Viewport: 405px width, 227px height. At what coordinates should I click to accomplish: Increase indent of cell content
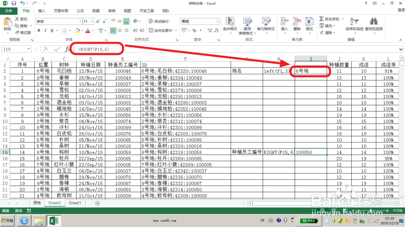click(142, 30)
